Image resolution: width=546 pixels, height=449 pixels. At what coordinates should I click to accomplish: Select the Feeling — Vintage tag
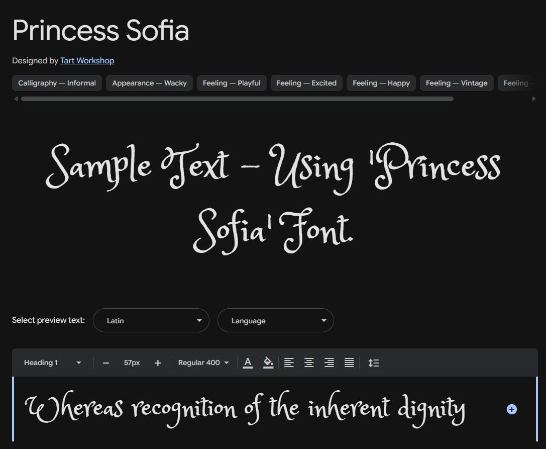click(x=457, y=83)
